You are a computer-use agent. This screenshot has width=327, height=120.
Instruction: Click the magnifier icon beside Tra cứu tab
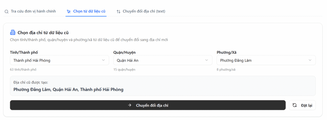point(7,11)
